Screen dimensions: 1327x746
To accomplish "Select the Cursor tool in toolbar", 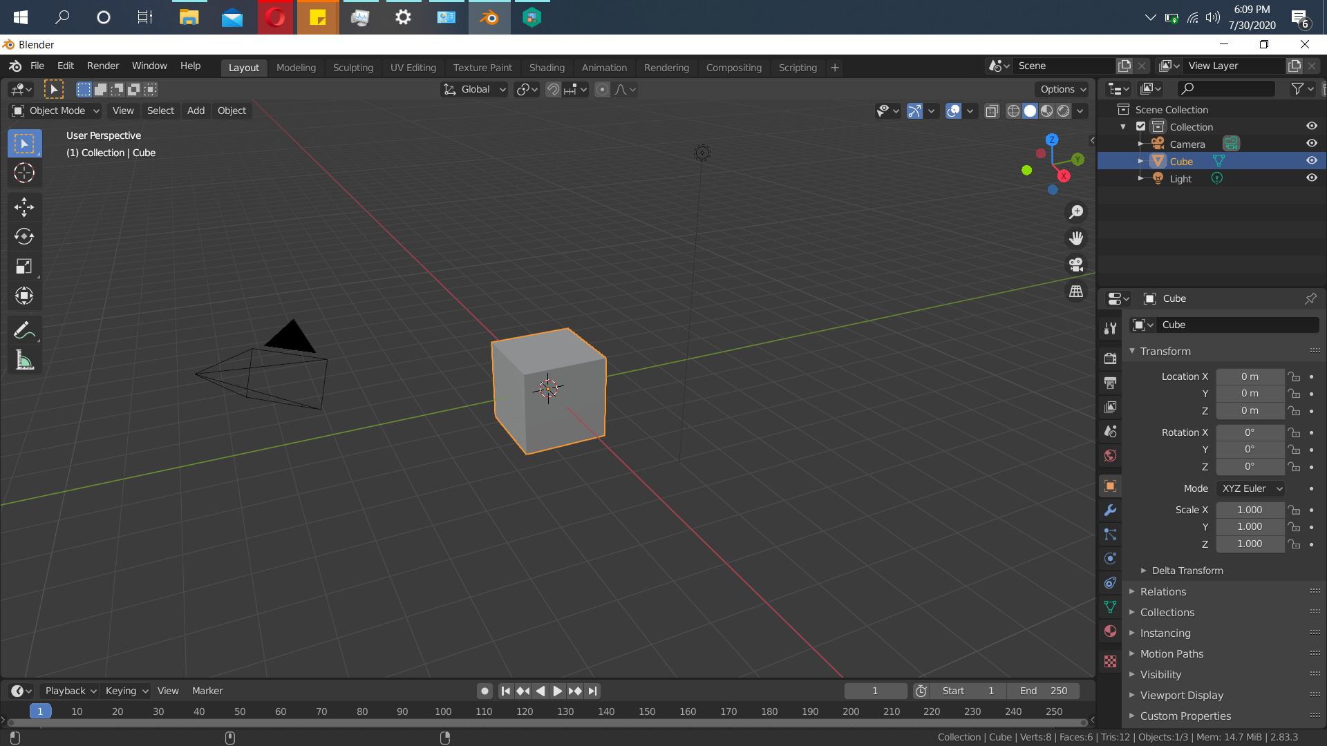I will point(24,173).
